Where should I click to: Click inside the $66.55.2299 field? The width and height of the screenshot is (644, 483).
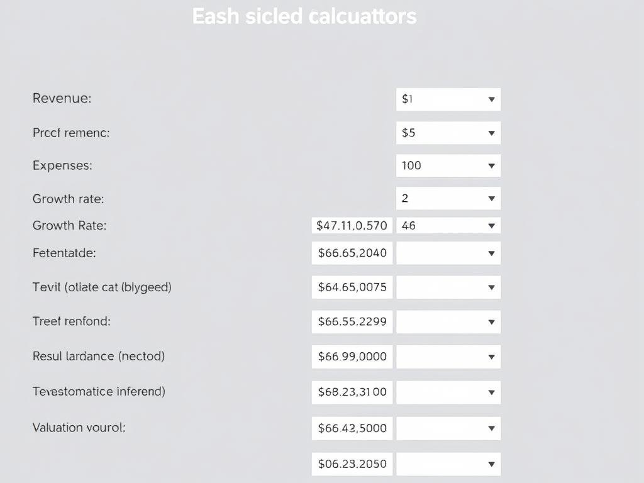pyautogui.click(x=352, y=321)
